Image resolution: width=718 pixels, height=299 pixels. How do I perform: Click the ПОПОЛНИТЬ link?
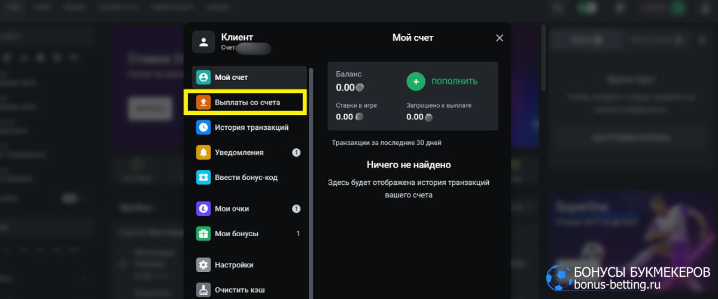pyautogui.click(x=454, y=81)
